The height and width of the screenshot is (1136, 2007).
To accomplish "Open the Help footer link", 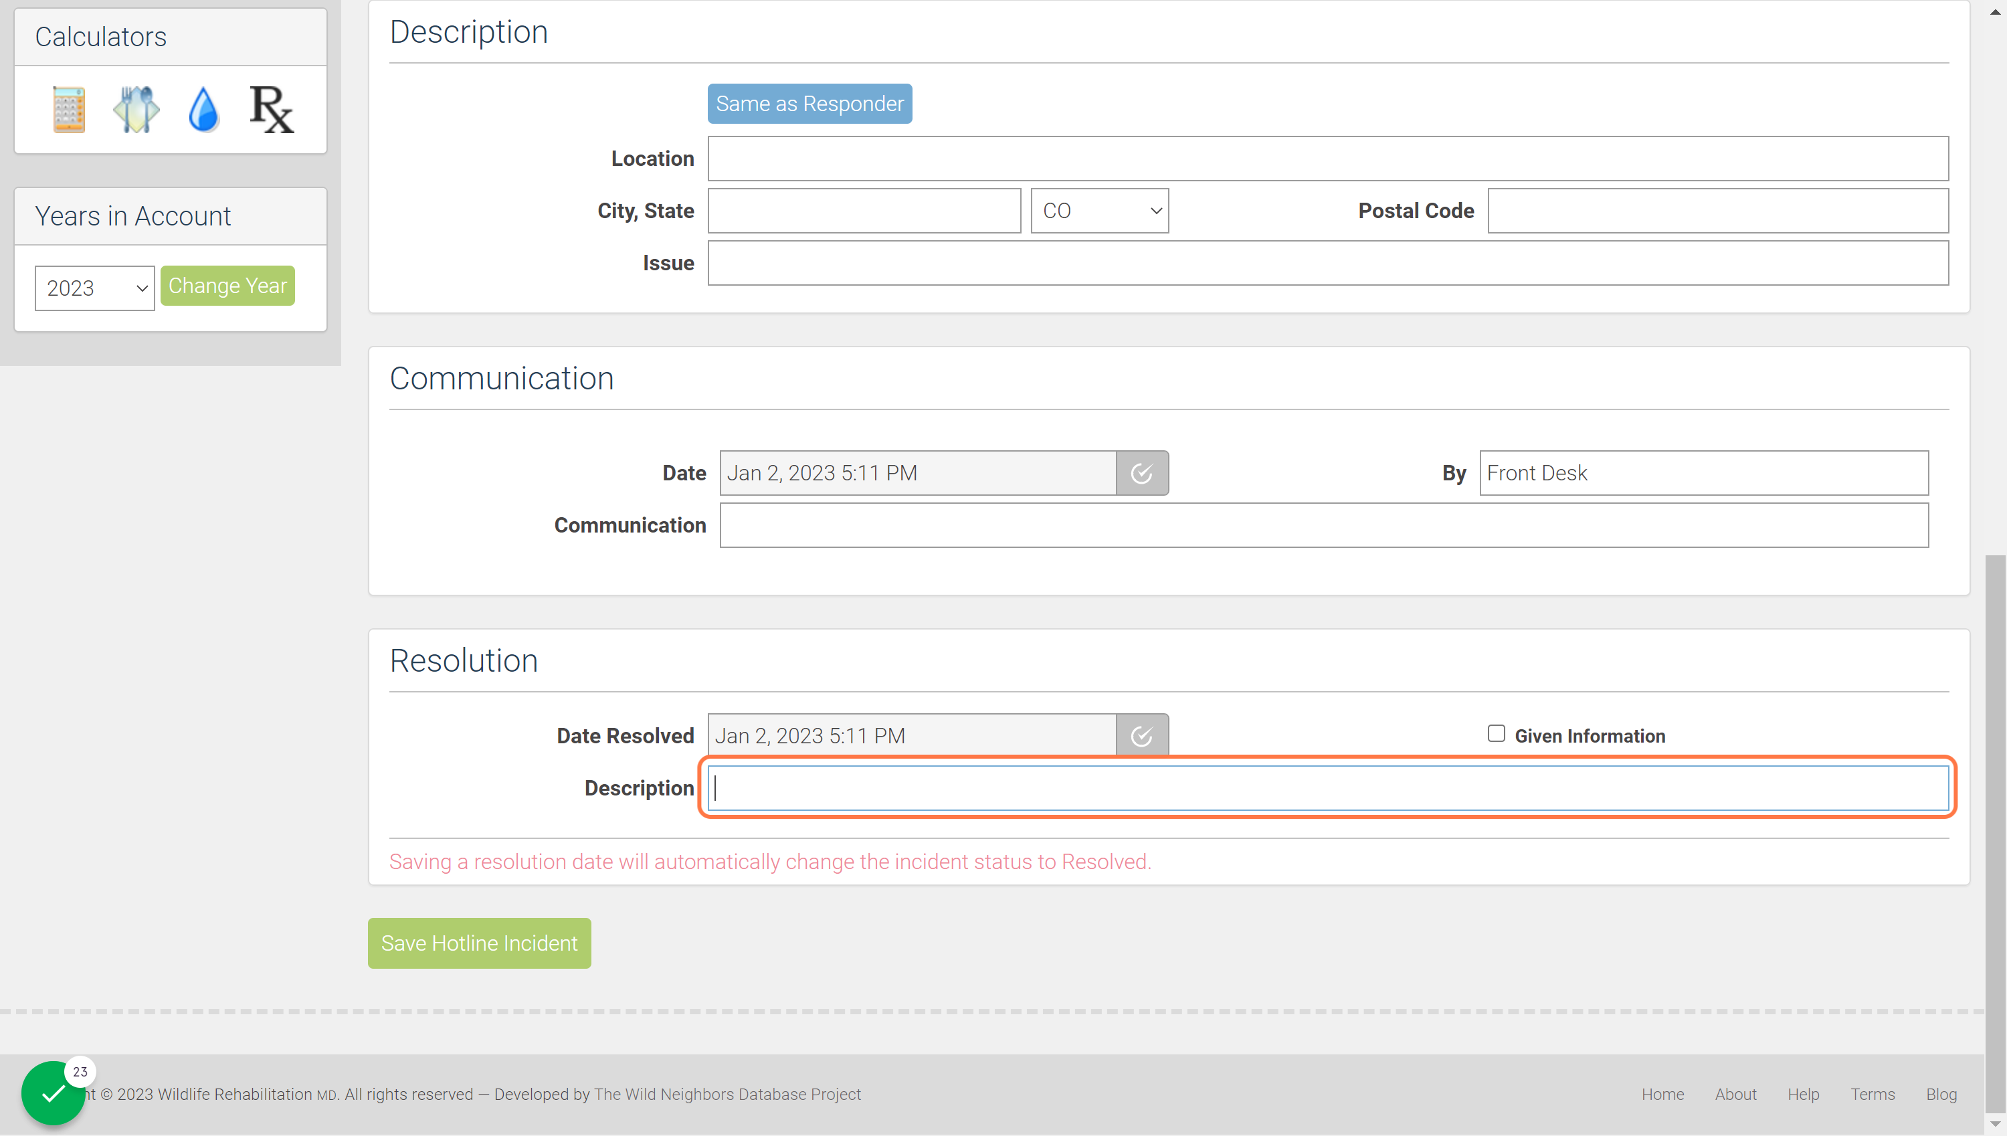I will pos(1803,1094).
